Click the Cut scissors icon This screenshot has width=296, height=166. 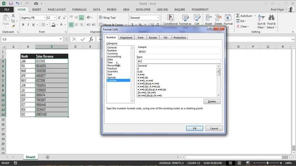point(13,16)
